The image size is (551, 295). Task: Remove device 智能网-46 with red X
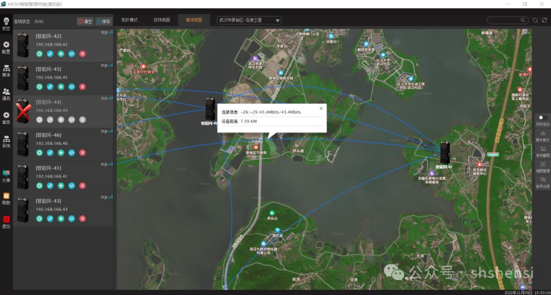tap(83, 152)
